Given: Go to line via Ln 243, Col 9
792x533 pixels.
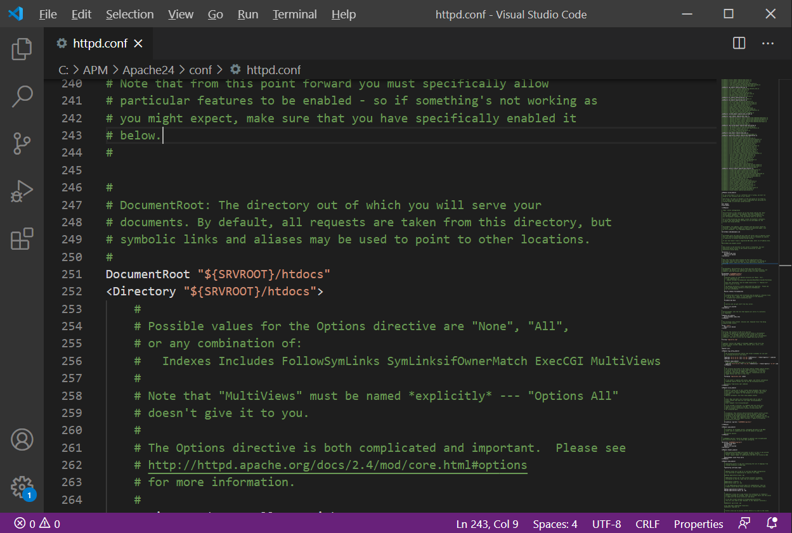Looking at the screenshot, I should (x=487, y=524).
